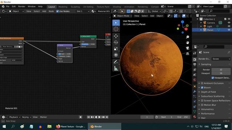Open the Global transform orientation dropdown
The height and width of the screenshot is (130, 232).
155,11
